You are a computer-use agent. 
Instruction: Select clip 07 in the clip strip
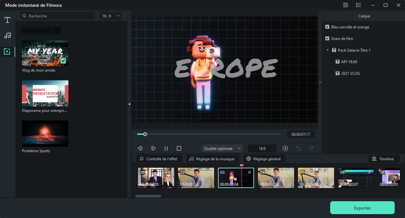(389, 178)
